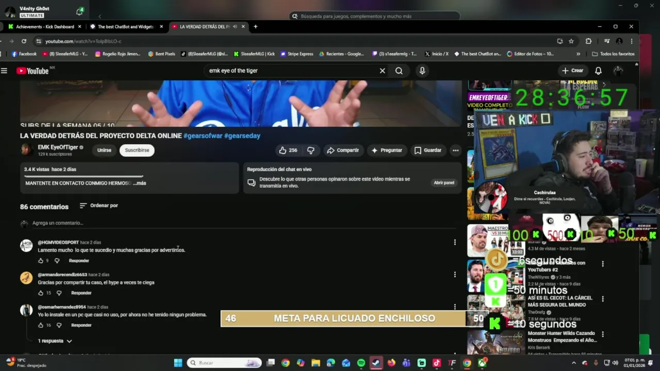660x371 pixels.
Task: Like the @HGMVIDEOSPORT comment
Action: (x=41, y=261)
